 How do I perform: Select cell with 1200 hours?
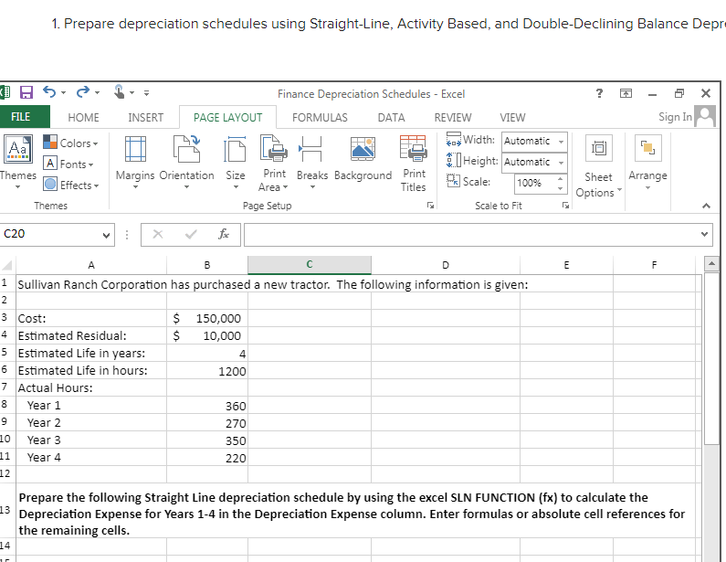(207, 371)
